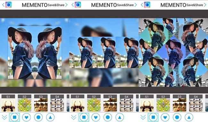Collapse style strip on mirror-effect screen
The image size is (208, 122).
4,117
